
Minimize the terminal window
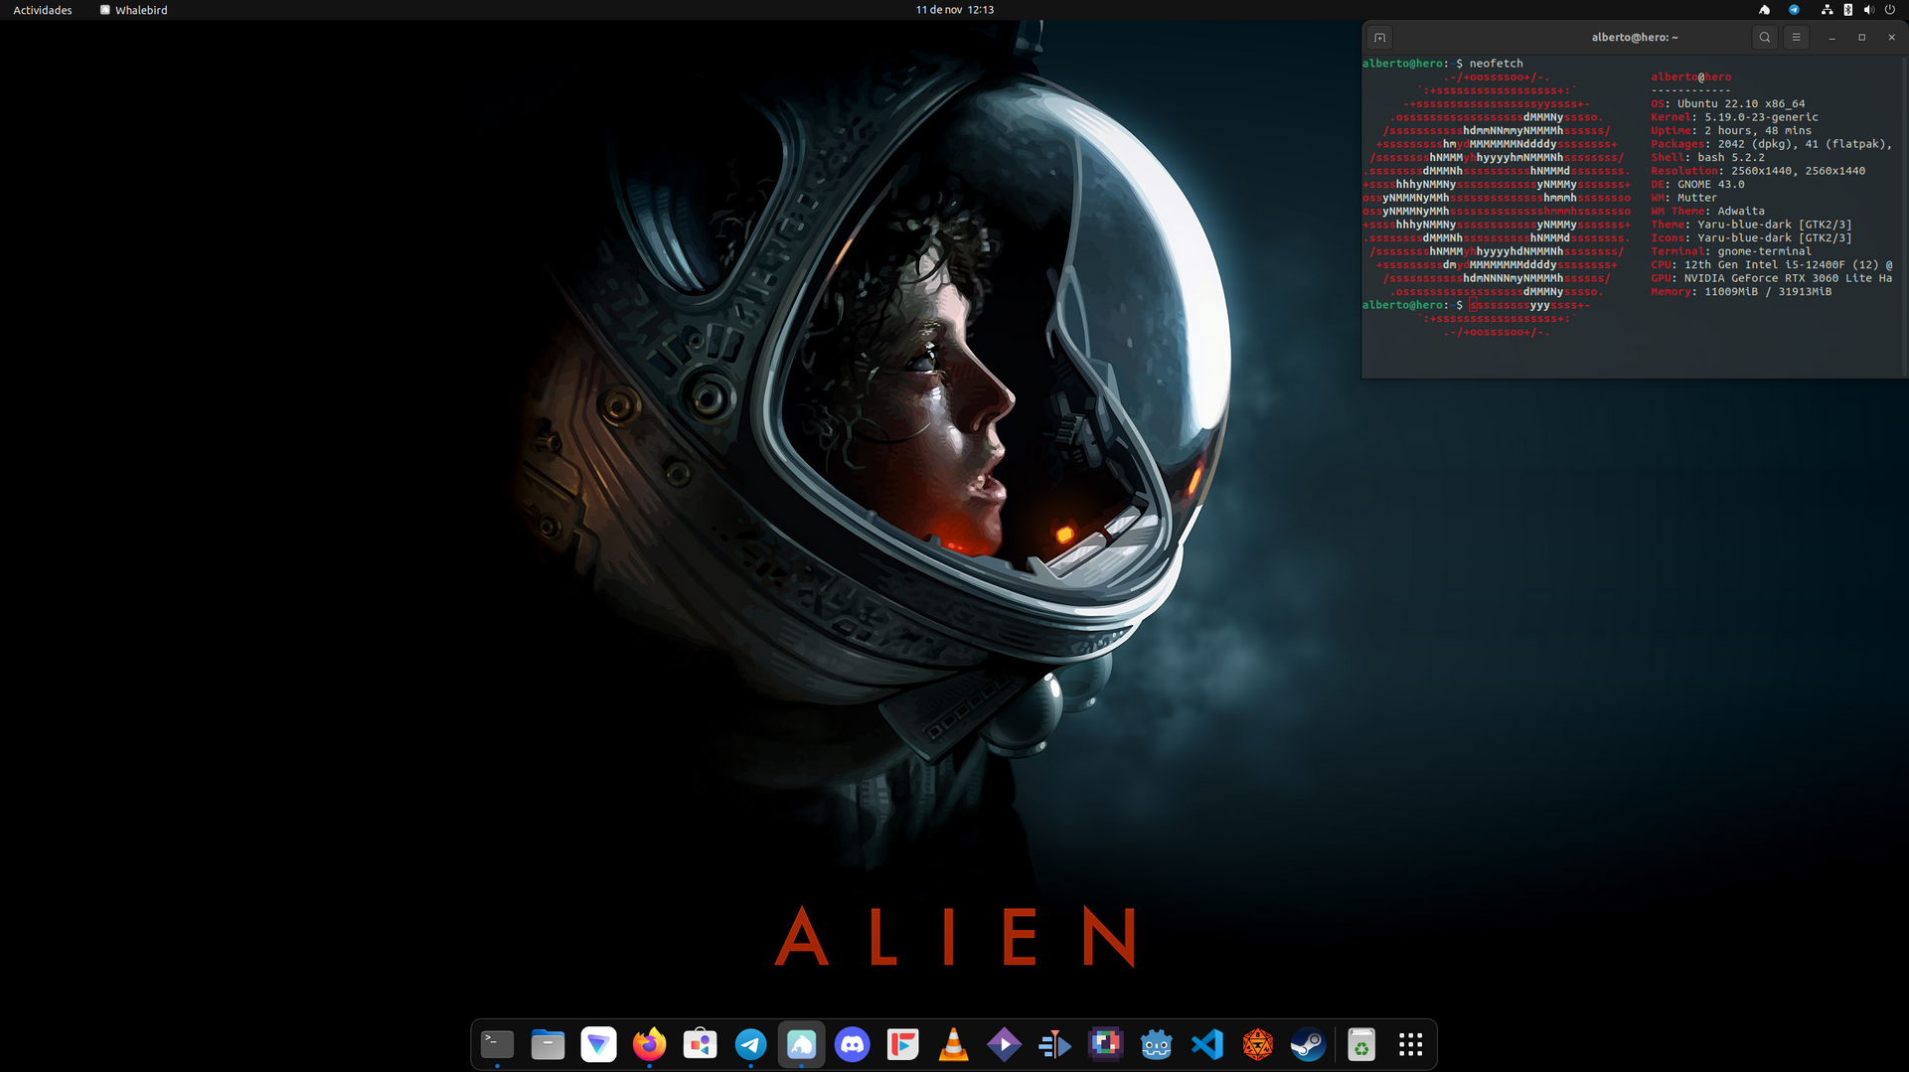tap(1831, 38)
